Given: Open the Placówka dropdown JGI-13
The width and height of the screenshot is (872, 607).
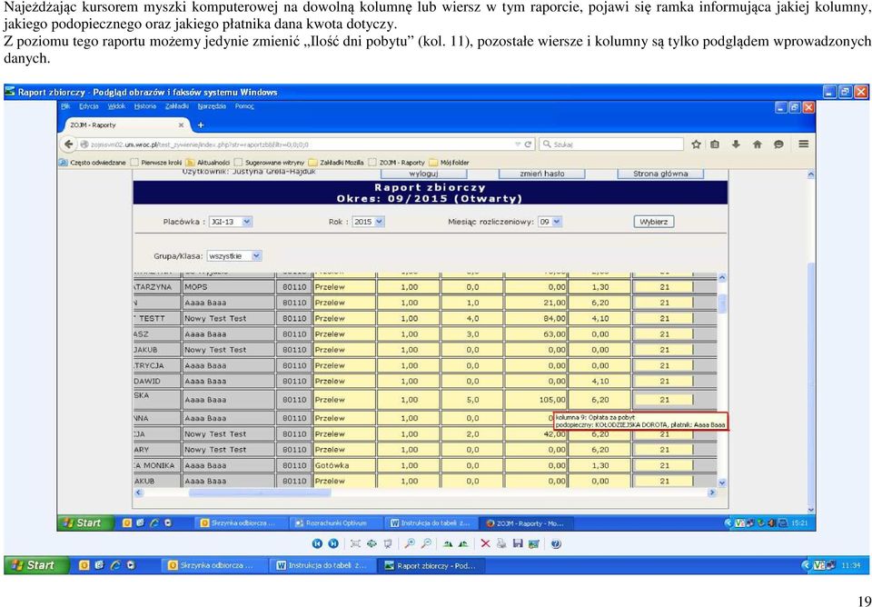Looking at the screenshot, I should click(230, 222).
